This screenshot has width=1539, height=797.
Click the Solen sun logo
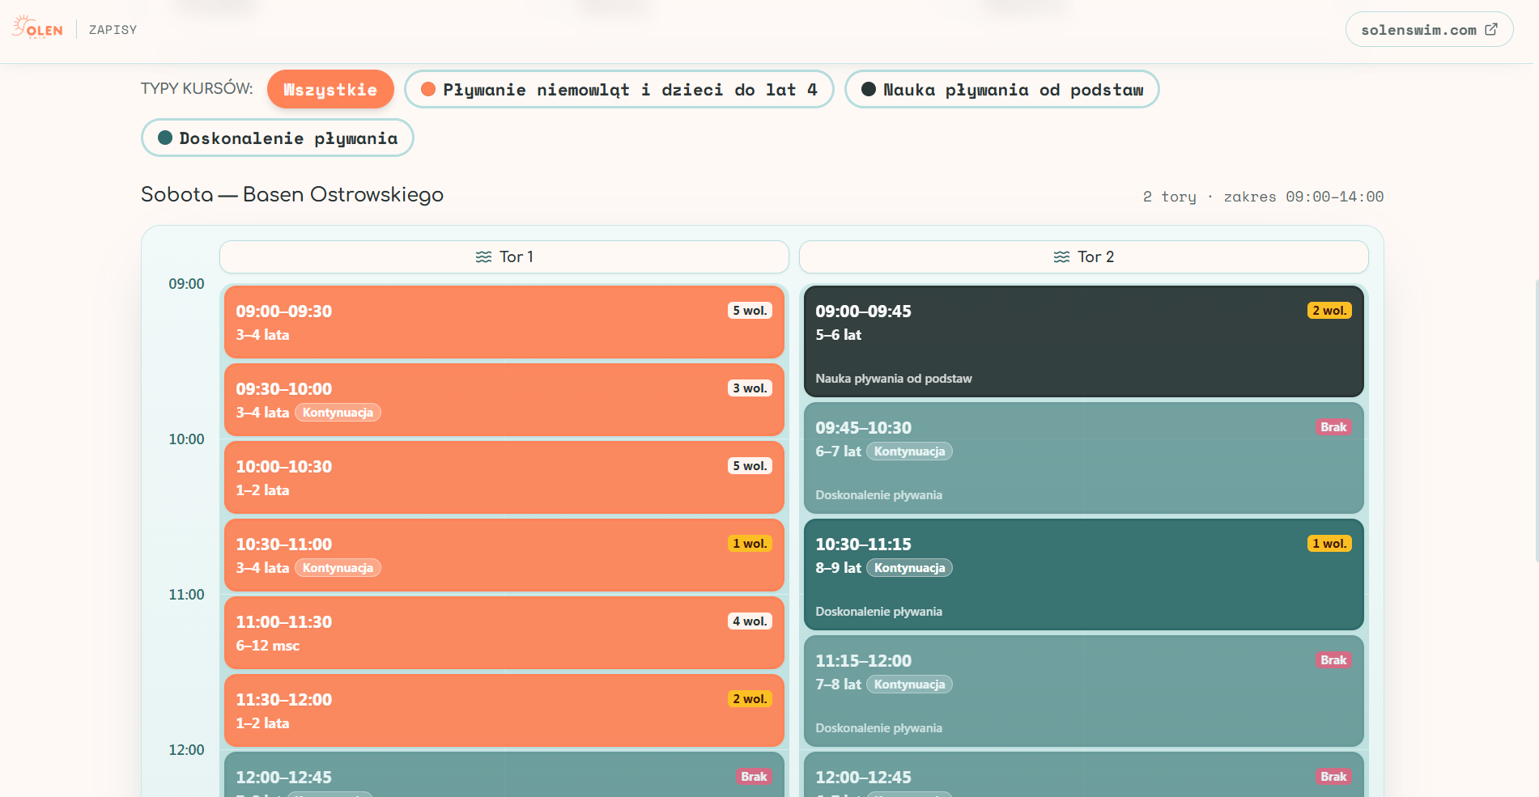point(37,28)
